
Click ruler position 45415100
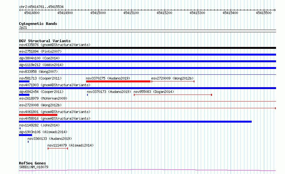click(x=131, y=13)
